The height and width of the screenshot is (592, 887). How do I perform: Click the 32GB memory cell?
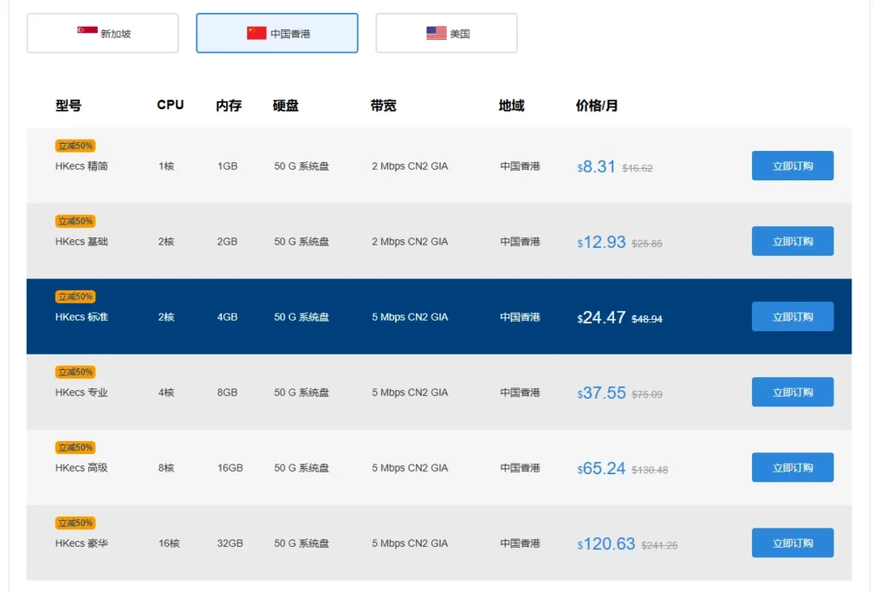pyautogui.click(x=230, y=543)
